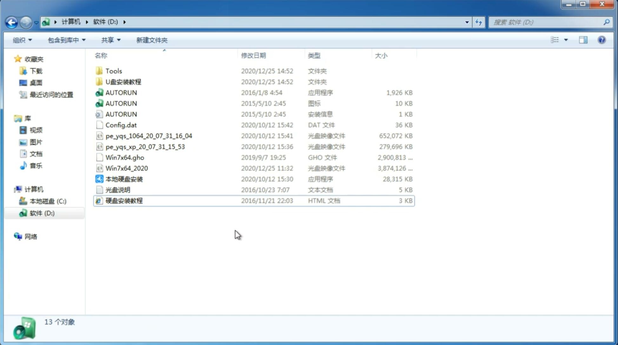Image resolution: width=618 pixels, height=345 pixels.
Task: Open pe_yqs_1064 disc image file
Action: point(149,136)
